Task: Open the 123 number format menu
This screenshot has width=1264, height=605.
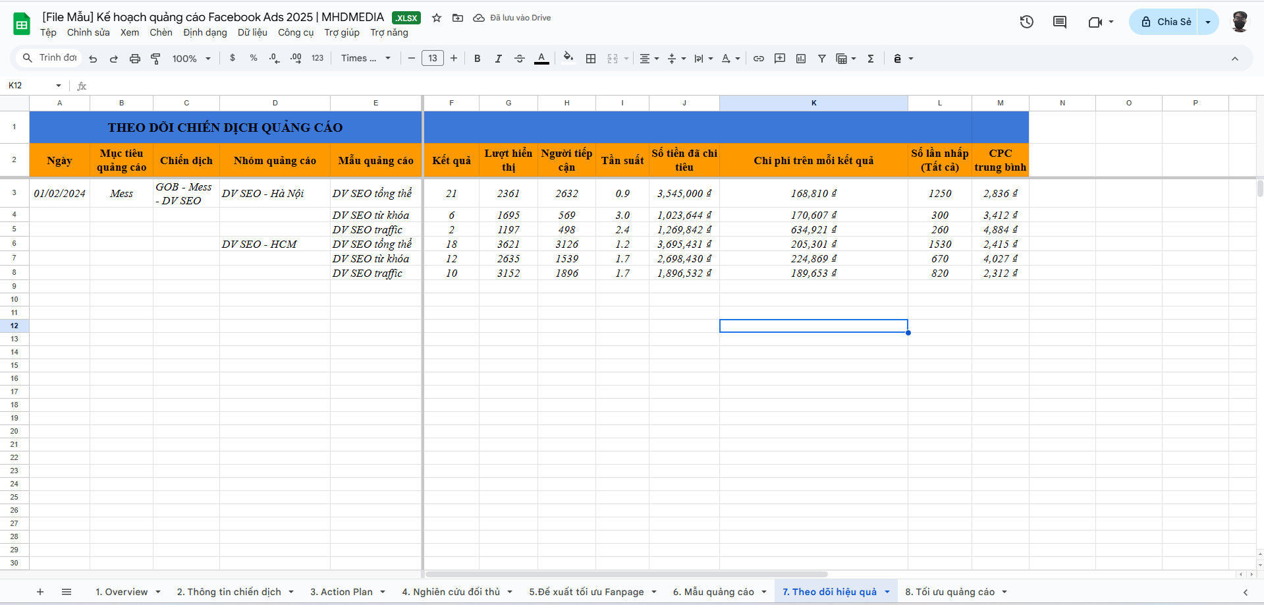Action: coord(317,58)
